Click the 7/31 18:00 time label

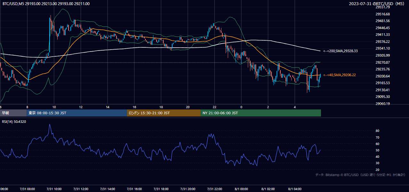pyautogui.click(x=161, y=189)
